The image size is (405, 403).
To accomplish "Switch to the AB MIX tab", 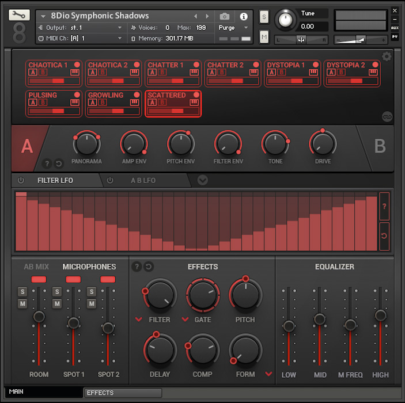I will tap(36, 267).
